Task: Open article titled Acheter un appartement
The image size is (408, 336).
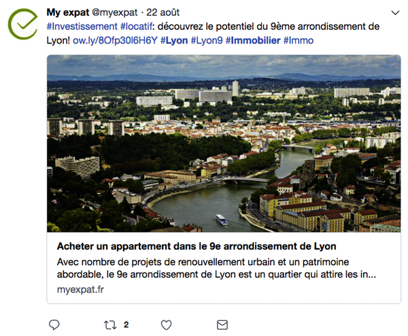Action: [x=197, y=245]
